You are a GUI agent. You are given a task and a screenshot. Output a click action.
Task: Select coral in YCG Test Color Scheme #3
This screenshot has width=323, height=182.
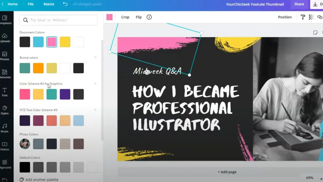tap(52, 120)
